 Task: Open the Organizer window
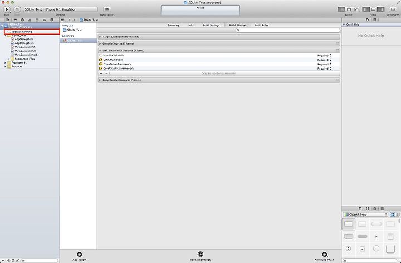pyautogui.click(x=393, y=9)
